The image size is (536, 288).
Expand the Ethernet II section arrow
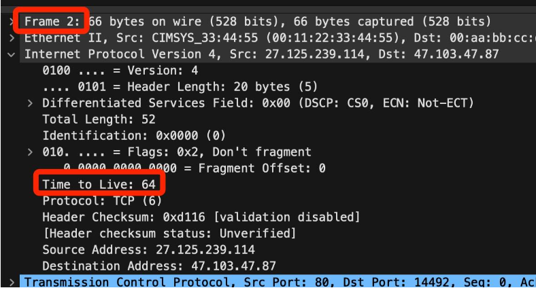tap(12, 38)
